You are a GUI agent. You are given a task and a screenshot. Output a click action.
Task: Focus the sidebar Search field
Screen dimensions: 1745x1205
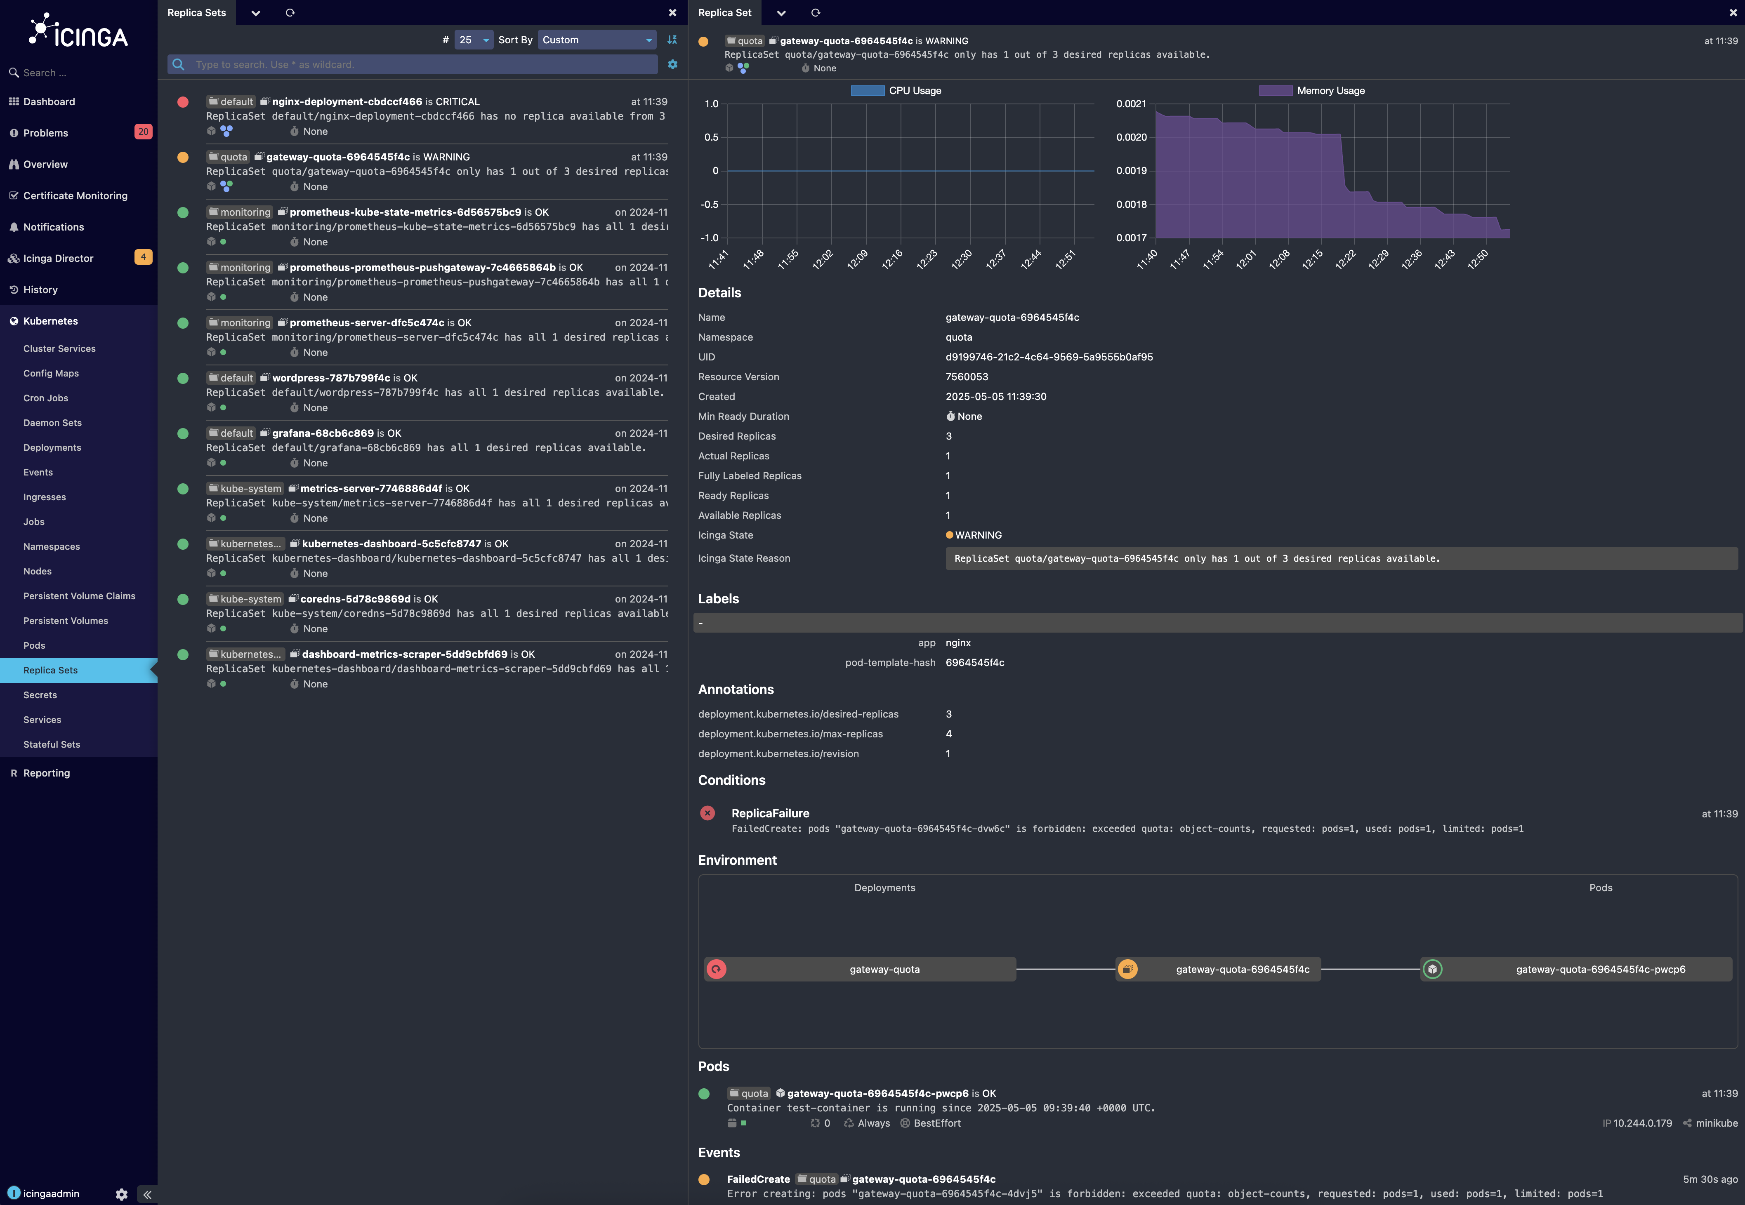78,73
